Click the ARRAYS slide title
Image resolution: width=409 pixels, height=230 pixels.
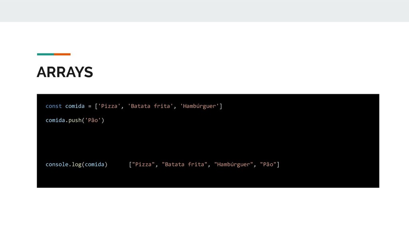coord(65,72)
